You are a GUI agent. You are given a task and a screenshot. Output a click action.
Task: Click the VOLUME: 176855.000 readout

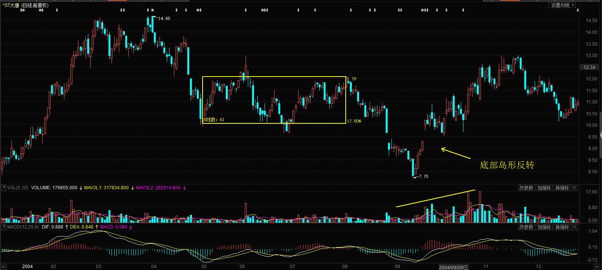pos(54,188)
